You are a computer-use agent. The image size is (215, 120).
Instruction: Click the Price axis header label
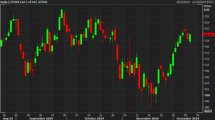[x=208, y=6]
